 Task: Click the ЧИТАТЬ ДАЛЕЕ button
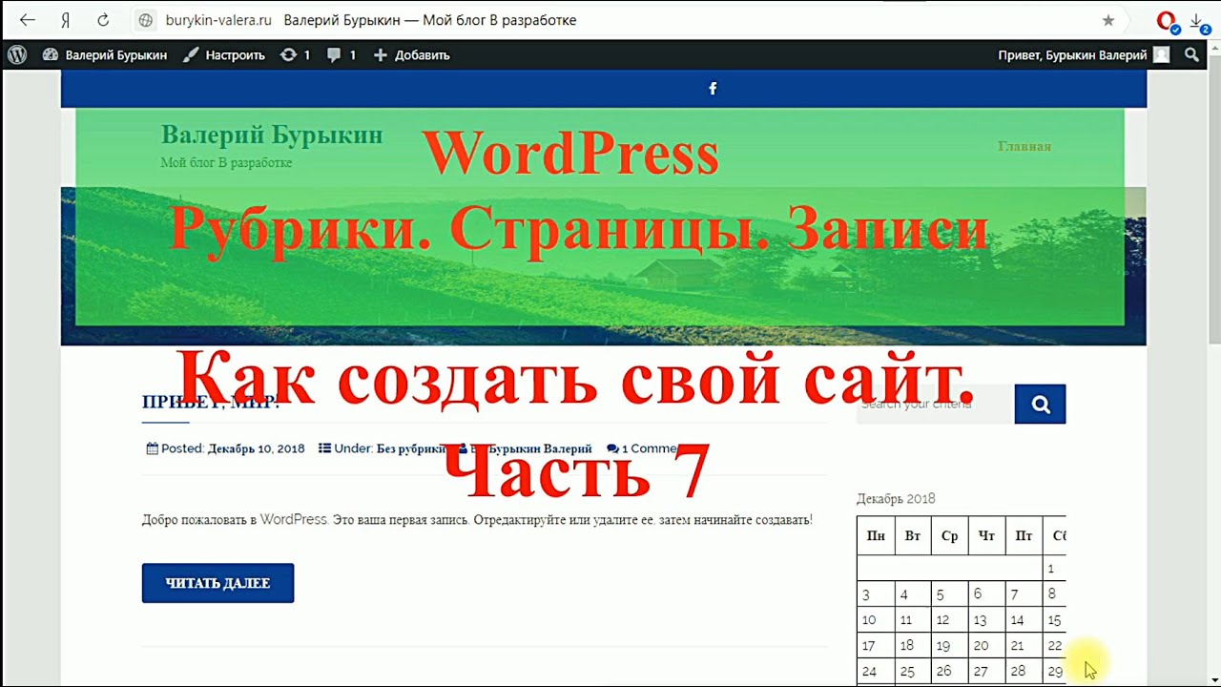[217, 583]
